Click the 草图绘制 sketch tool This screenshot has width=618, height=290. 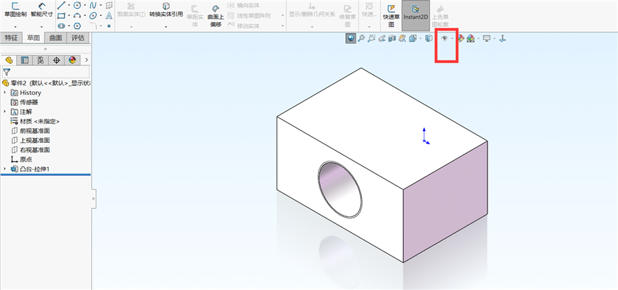click(x=15, y=10)
